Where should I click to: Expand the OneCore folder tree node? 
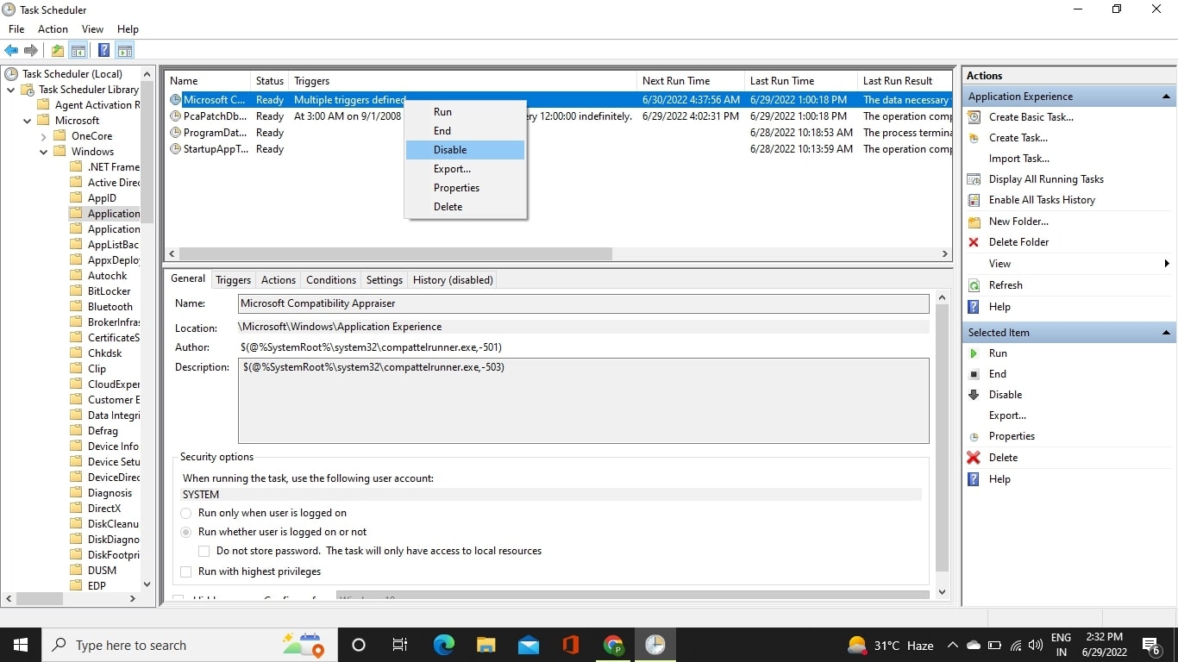(44, 136)
